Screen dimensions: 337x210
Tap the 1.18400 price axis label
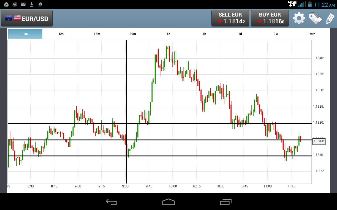319,58
